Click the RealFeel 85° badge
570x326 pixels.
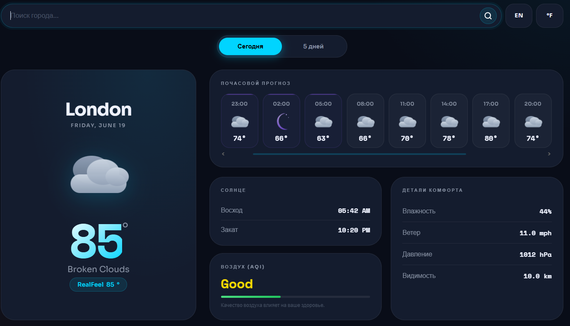[x=99, y=285]
